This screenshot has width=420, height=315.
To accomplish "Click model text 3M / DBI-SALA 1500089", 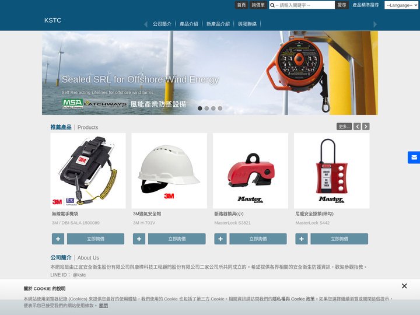I will coord(76,223).
